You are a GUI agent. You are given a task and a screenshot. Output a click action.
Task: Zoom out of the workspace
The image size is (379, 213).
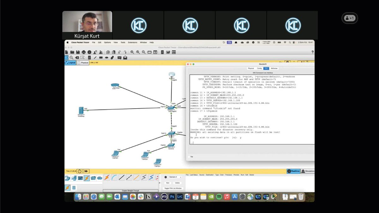[x=144, y=52]
